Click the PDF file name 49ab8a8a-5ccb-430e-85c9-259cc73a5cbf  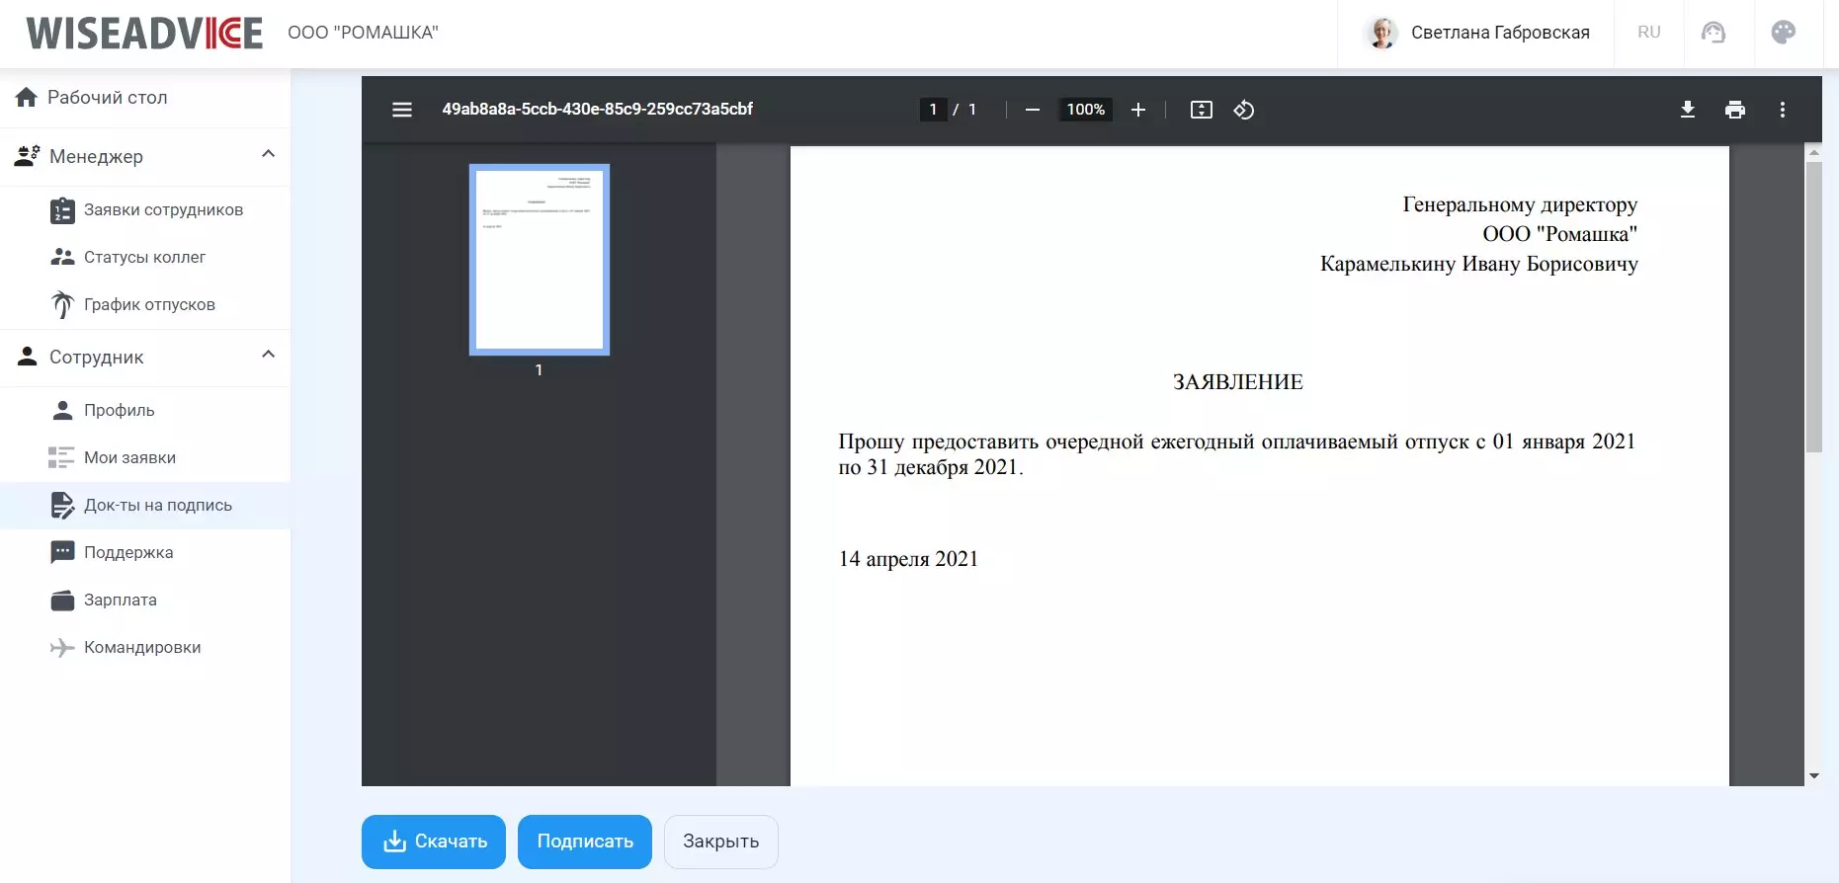pyautogui.click(x=598, y=110)
